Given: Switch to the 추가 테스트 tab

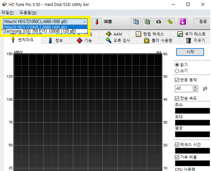Looking at the screenshot, I should point(191,34).
